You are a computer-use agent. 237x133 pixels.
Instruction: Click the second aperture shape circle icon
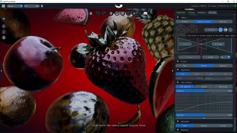[192, 29]
